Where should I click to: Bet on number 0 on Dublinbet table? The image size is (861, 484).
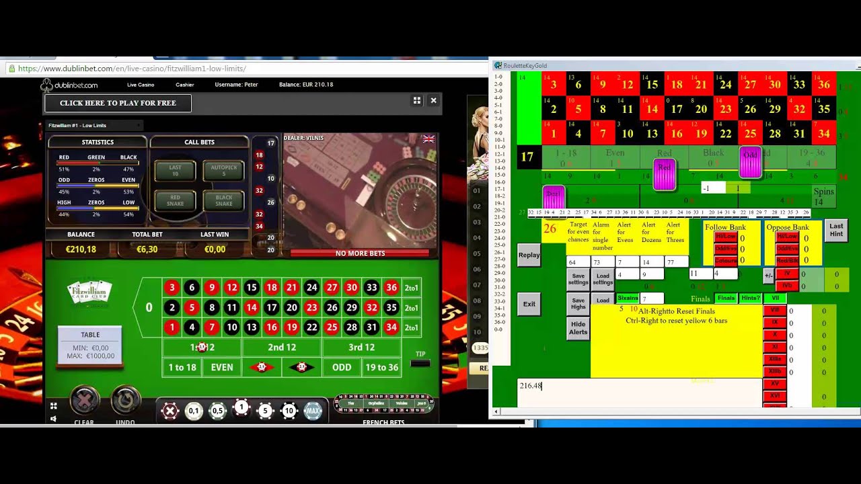149,307
